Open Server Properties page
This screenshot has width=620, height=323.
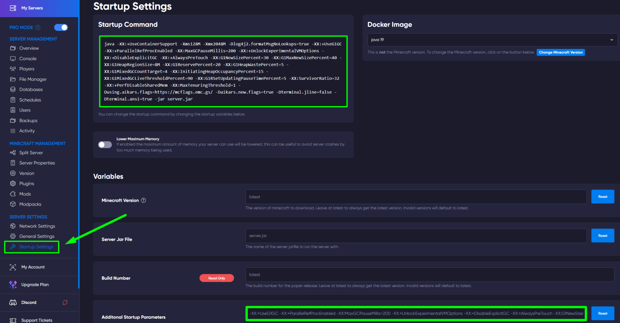(37, 163)
